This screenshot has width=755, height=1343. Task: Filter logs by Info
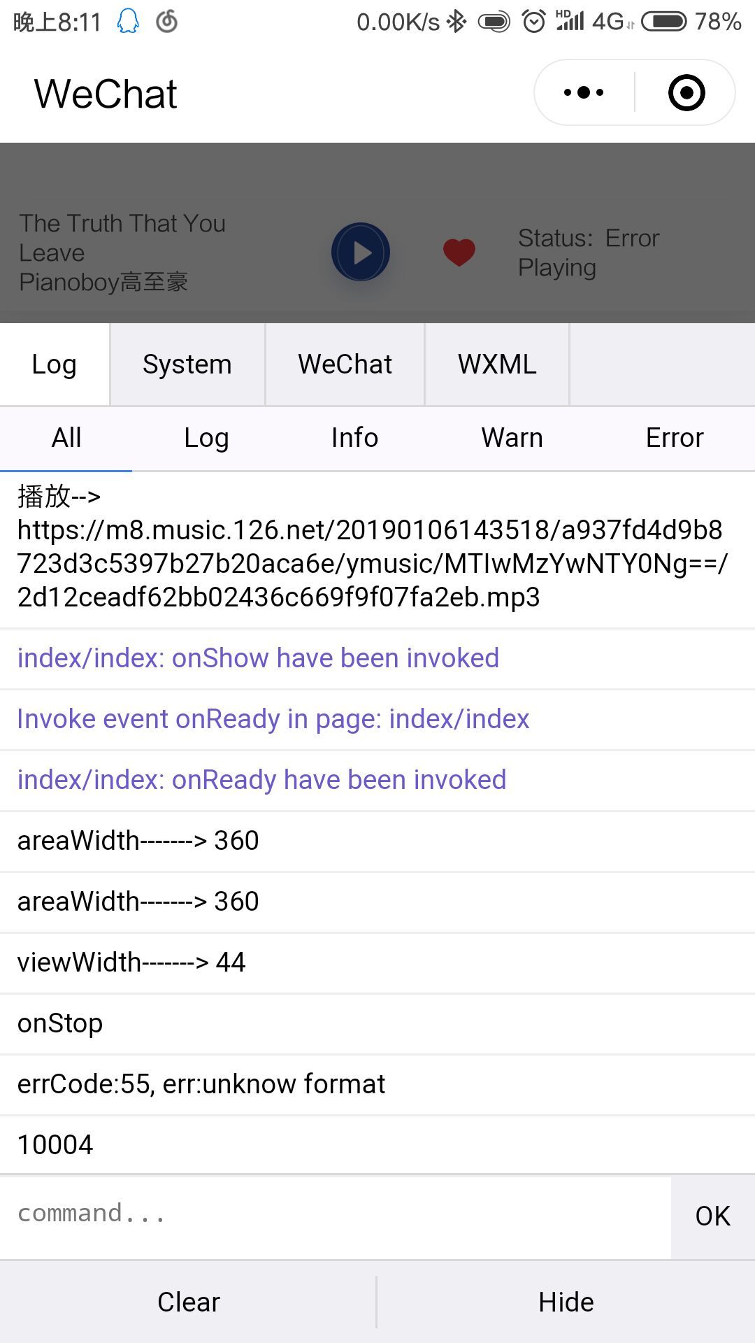point(354,438)
